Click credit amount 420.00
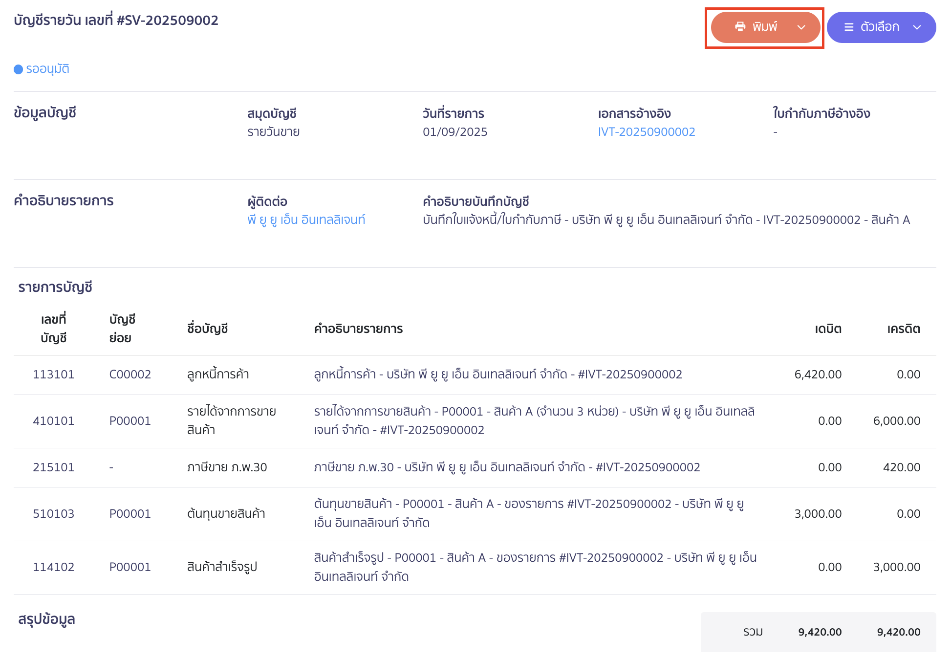 [902, 467]
